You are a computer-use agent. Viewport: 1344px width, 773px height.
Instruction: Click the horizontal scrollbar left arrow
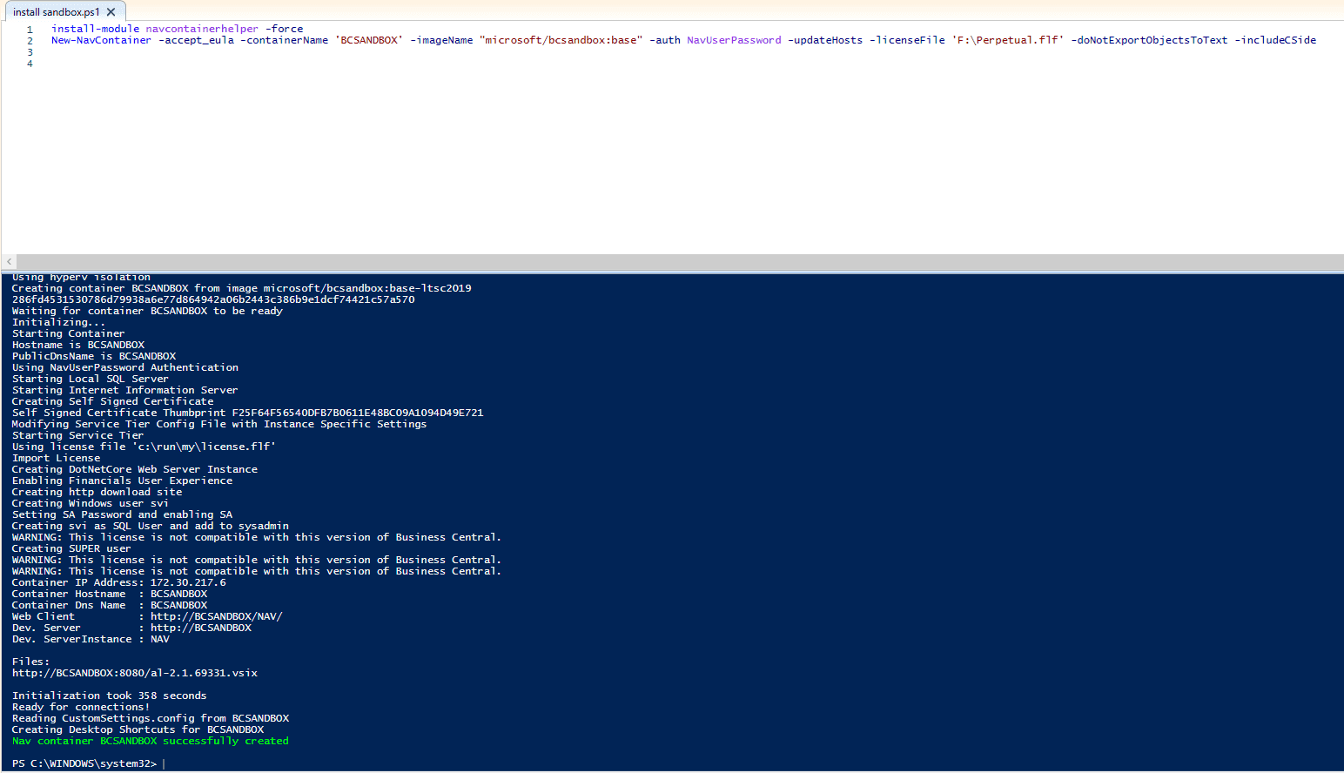point(9,262)
